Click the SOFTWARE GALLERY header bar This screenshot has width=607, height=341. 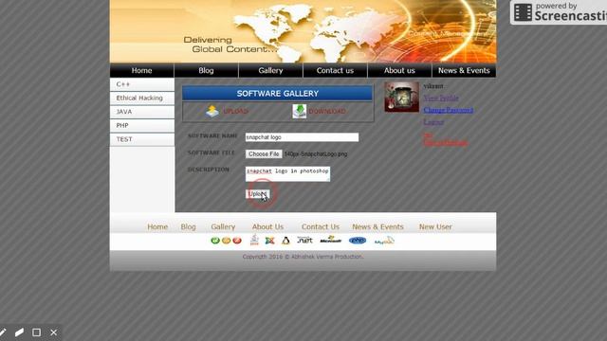(278, 94)
